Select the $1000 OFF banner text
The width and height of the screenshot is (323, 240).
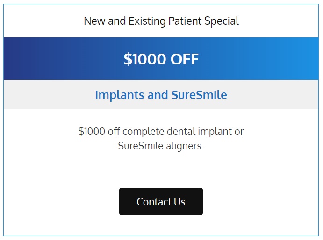(x=161, y=59)
